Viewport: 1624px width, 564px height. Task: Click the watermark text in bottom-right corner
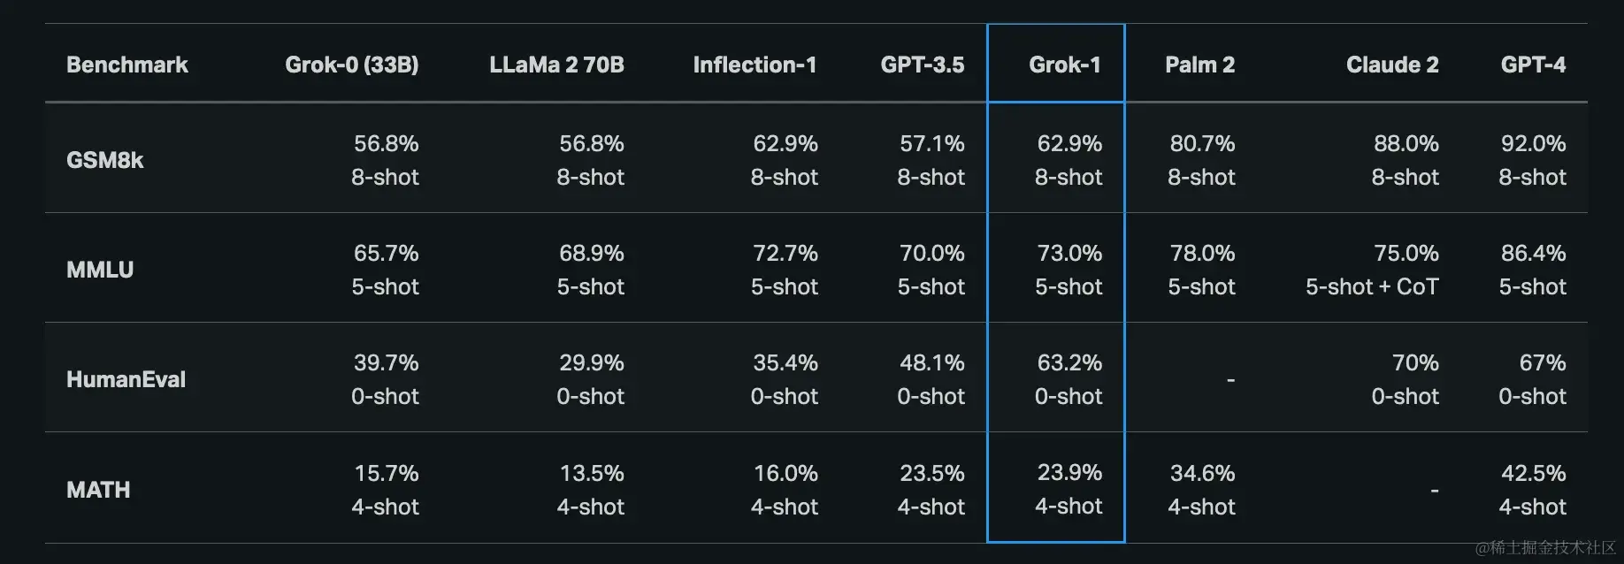[1545, 548]
